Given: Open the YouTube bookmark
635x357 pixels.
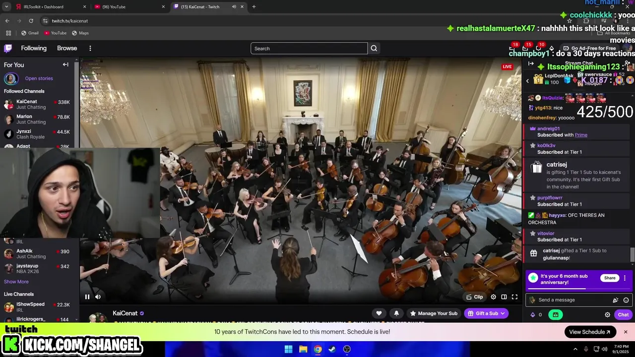Looking at the screenshot, I should 55,33.
